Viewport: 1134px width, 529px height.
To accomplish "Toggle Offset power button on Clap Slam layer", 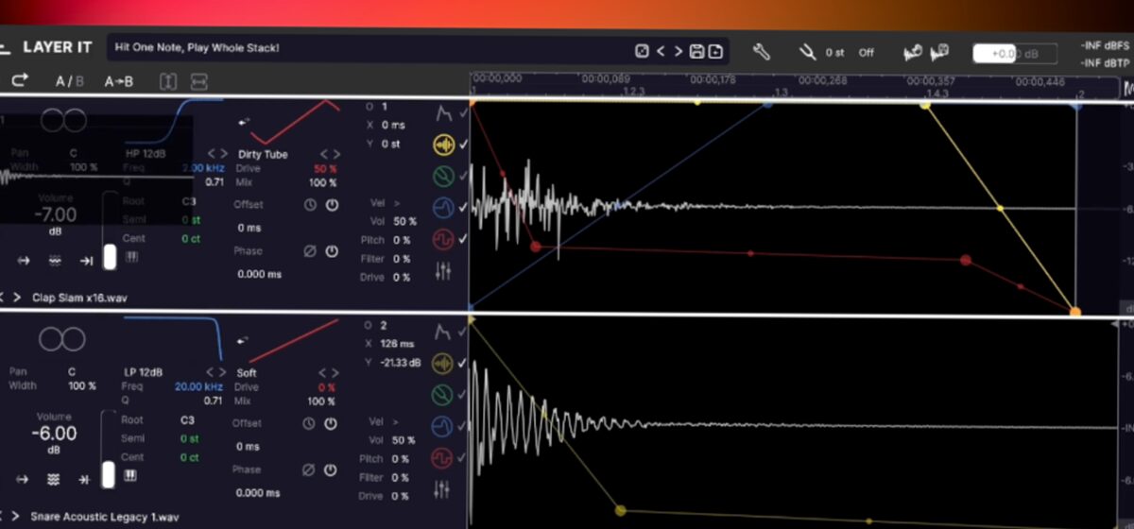I will coord(332,205).
